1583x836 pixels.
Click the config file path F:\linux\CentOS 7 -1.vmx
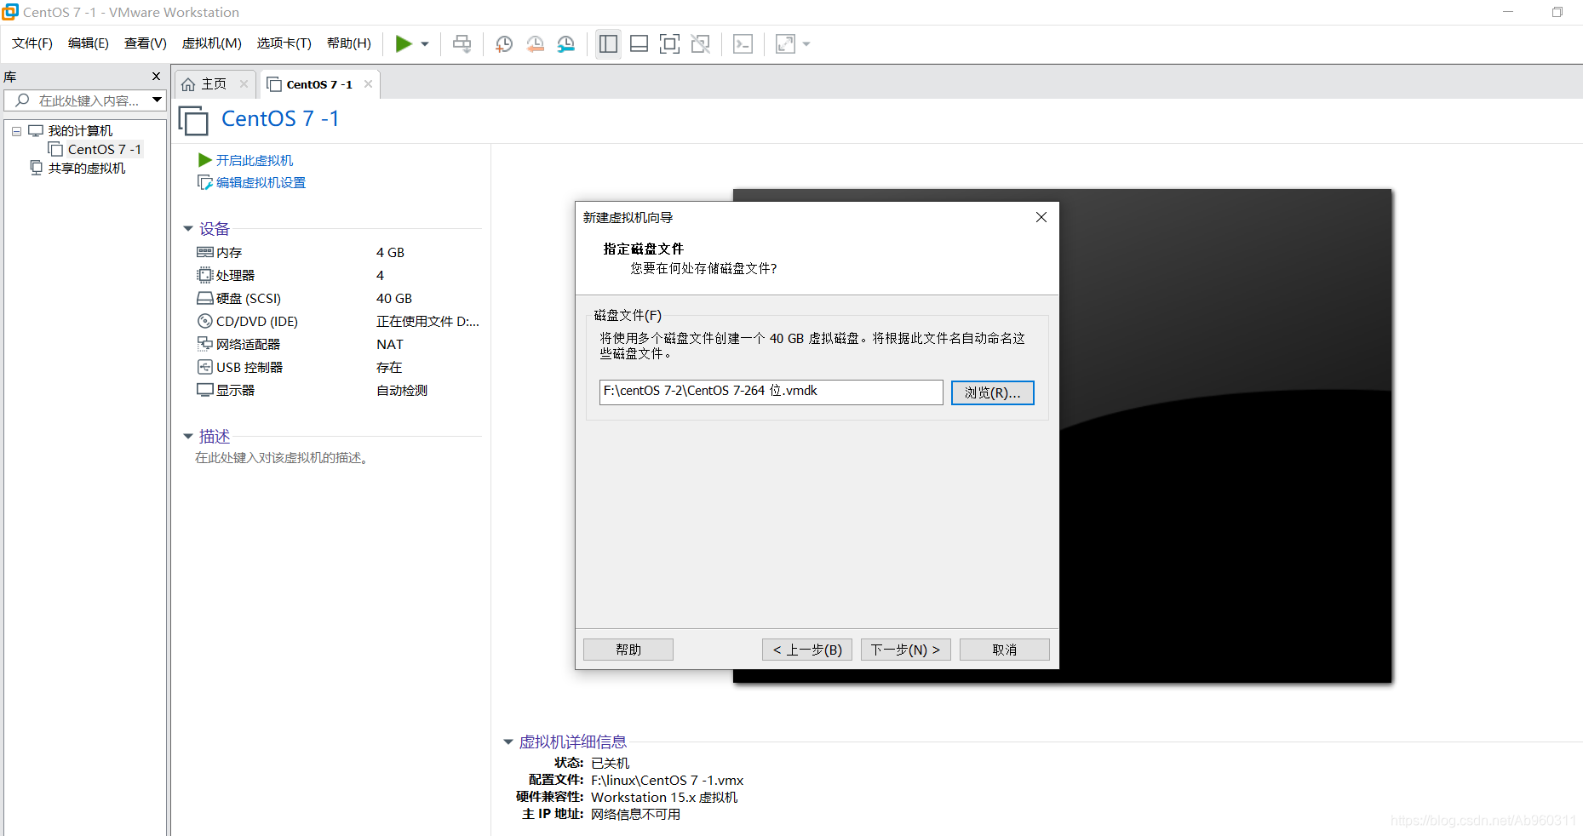(x=667, y=780)
